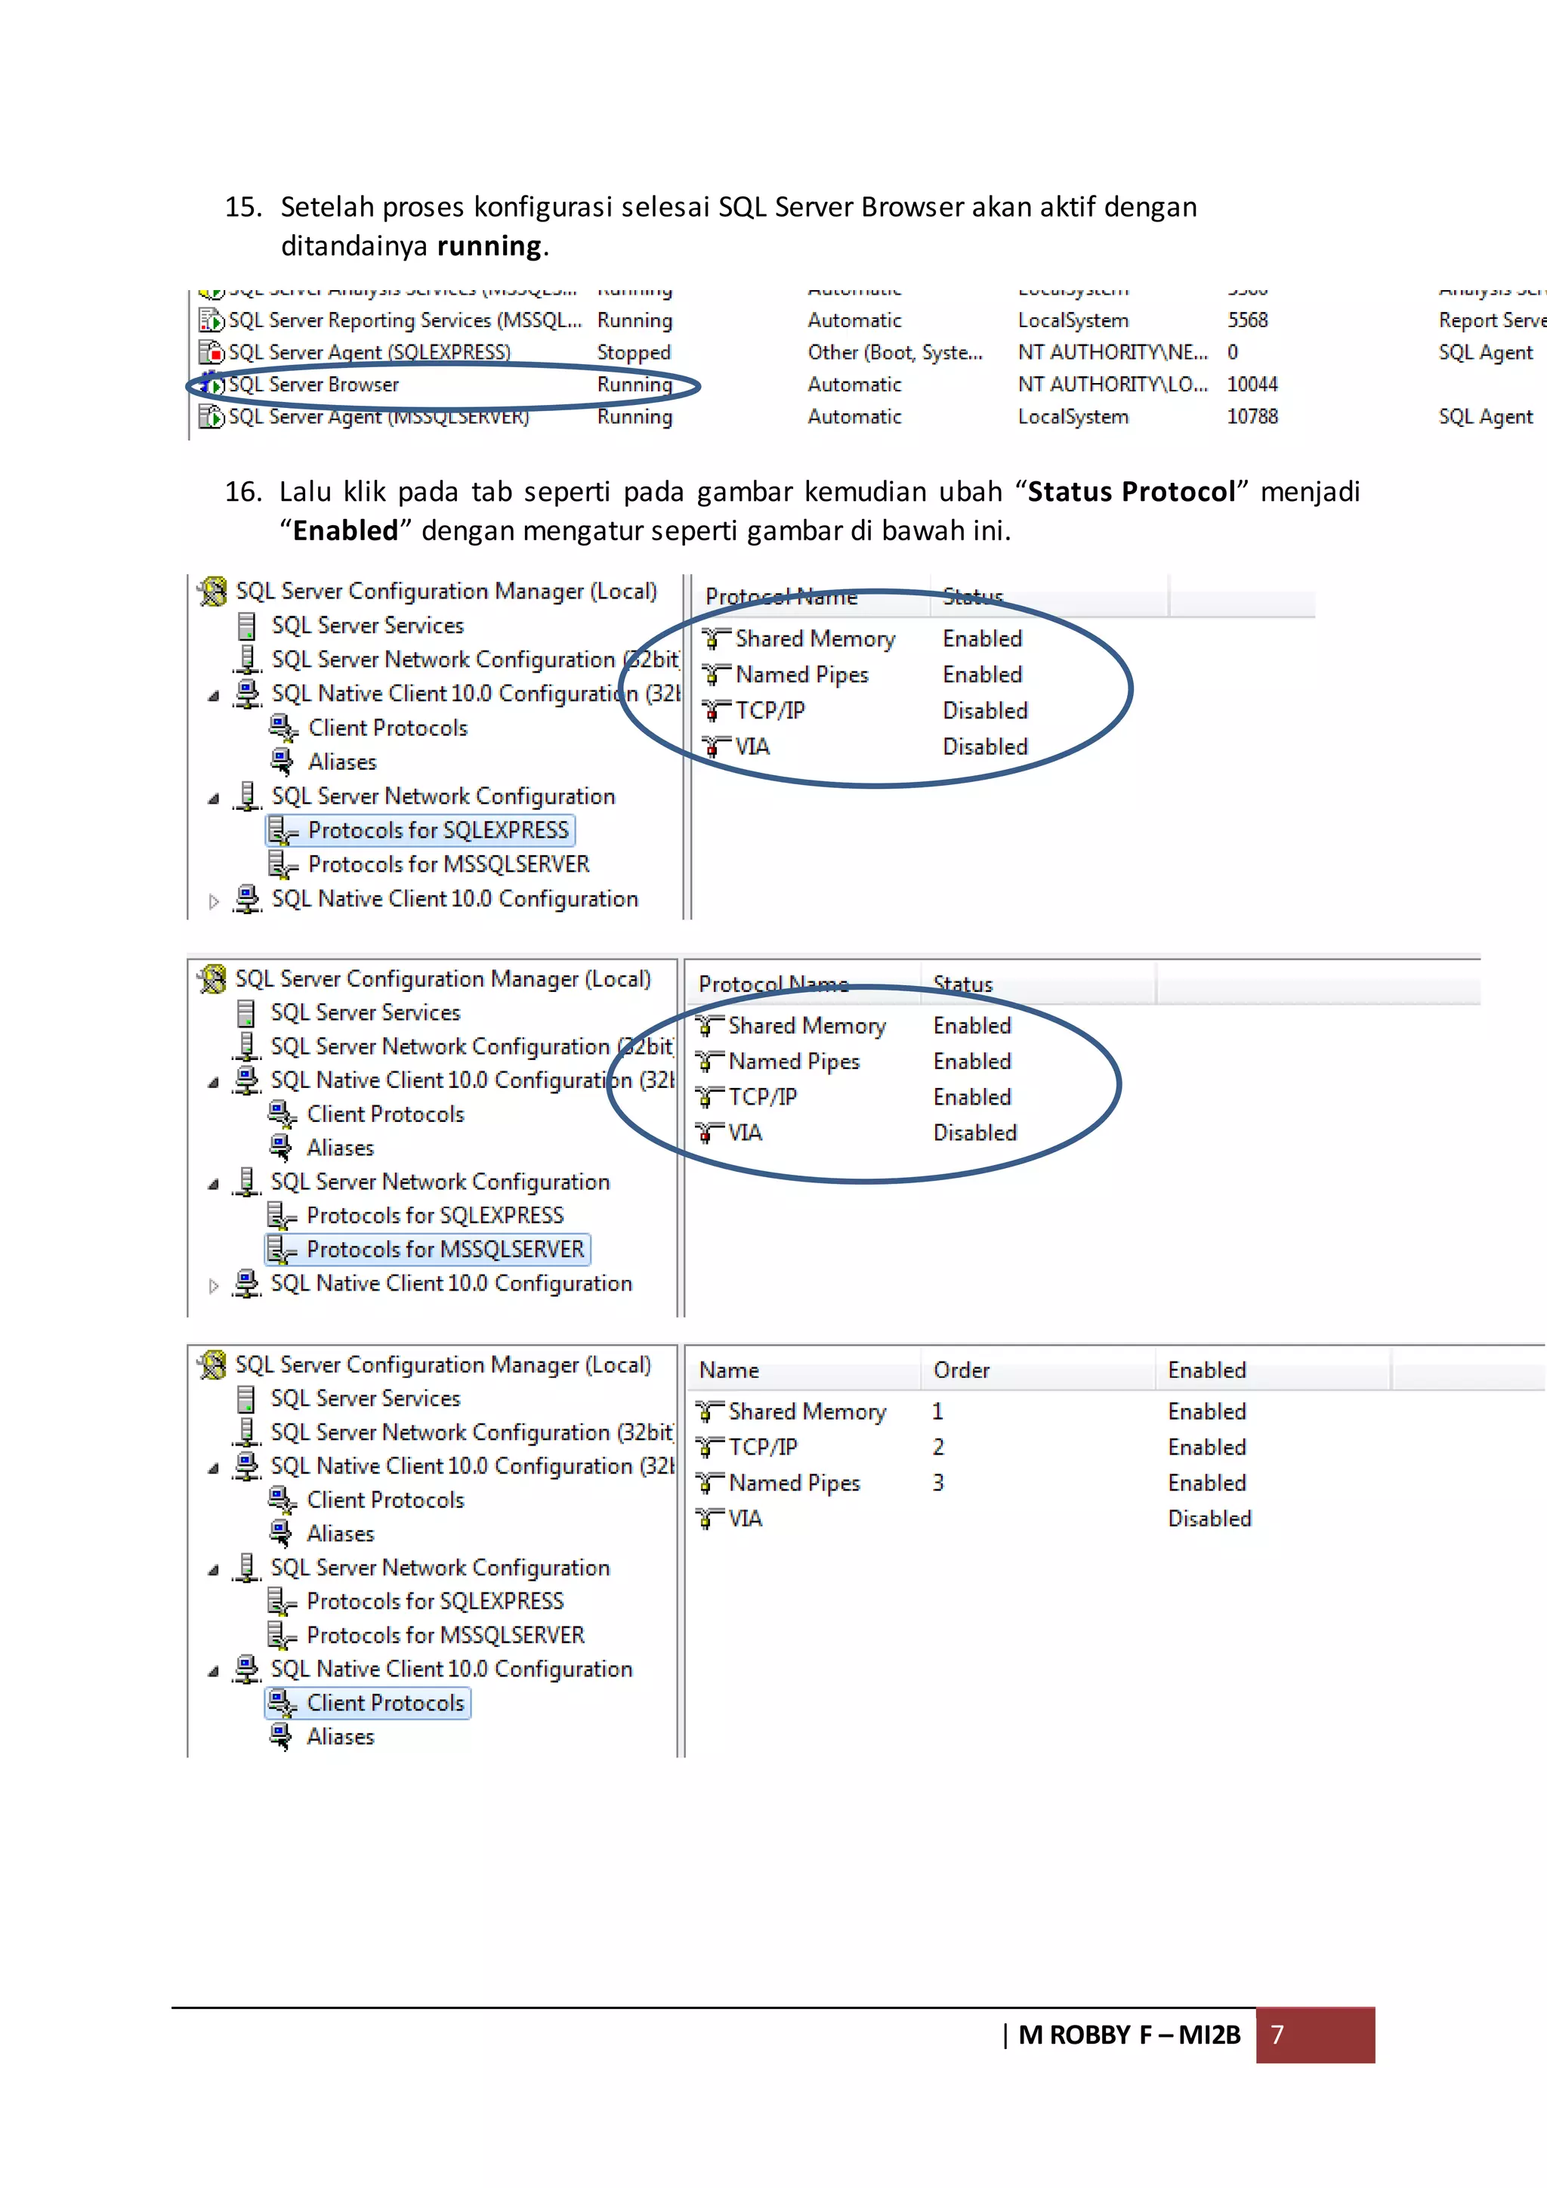The width and height of the screenshot is (1547, 2188).
Task: Click Protocols for MSSQLSERVER icon on the highlighted item
Action: click(x=281, y=1250)
